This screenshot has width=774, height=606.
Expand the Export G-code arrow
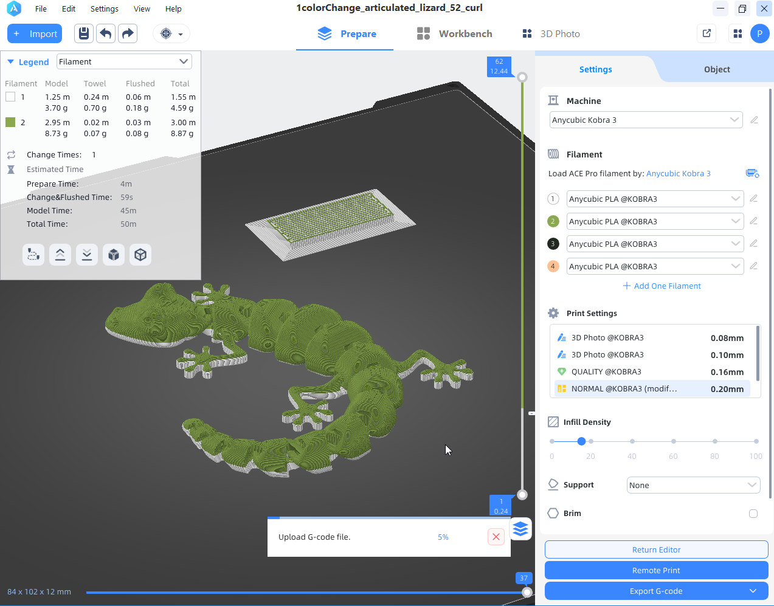[753, 591]
